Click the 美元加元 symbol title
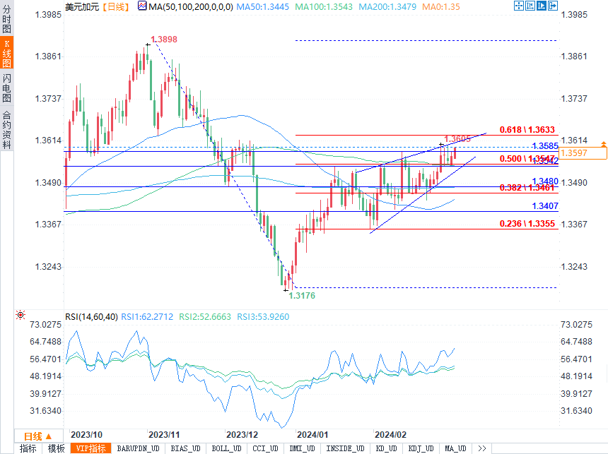608x454 pixels. 82,6
